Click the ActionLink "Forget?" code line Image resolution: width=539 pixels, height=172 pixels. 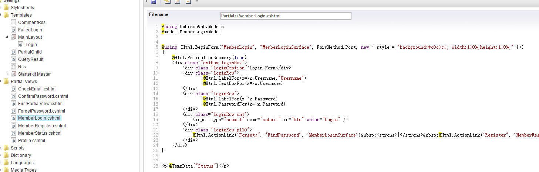tap(365, 135)
